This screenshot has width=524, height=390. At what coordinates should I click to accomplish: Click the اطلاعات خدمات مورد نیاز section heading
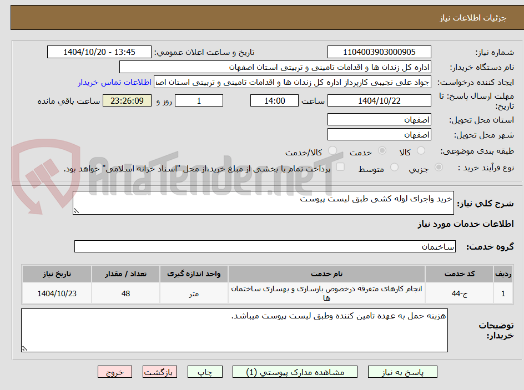click(x=466, y=224)
